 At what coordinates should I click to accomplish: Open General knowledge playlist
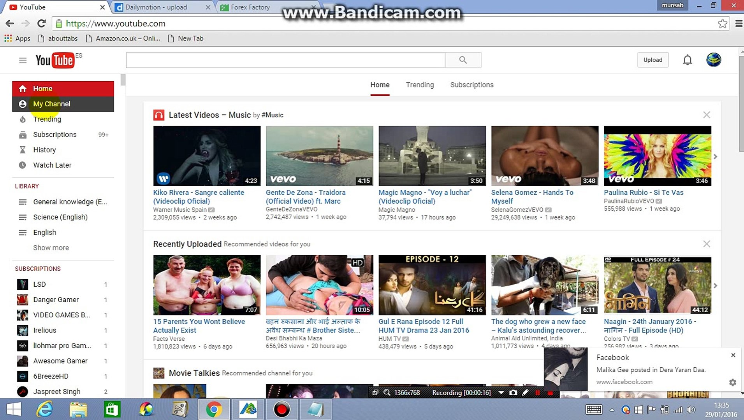(63, 202)
